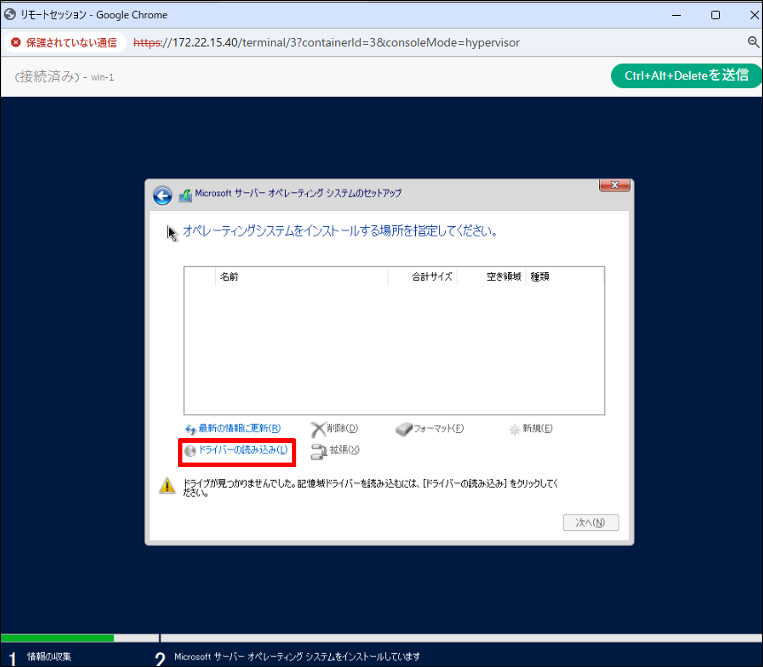Select the 削除(D) delete icon
This screenshot has height=667, width=763.
pyautogui.click(x=318, y=428)
